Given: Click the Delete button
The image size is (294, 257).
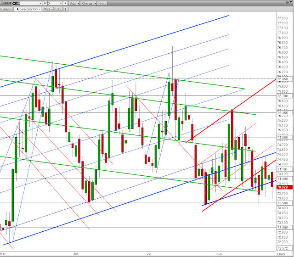Looking at the screenshot, I should pyautogui.click(x=102, y=3).
